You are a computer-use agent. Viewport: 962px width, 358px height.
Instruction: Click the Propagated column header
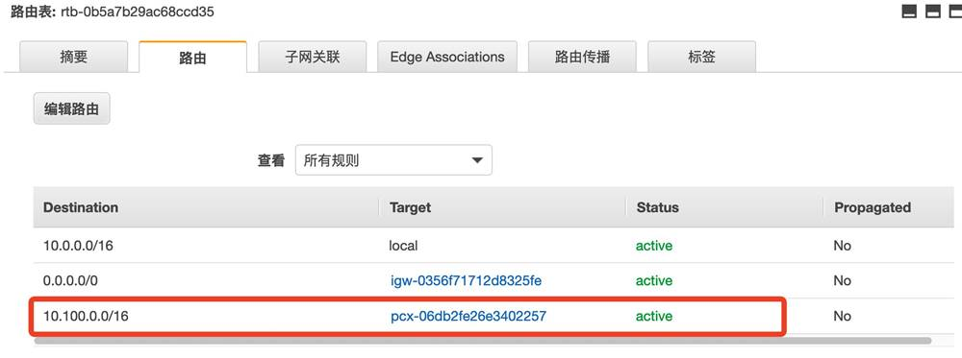[x=873, y=207]
